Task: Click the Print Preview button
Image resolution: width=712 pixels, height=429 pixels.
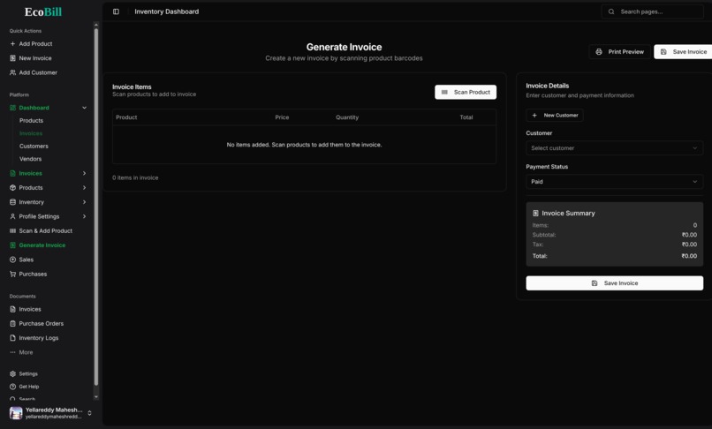Action: pyautogui.click(x=619, y=52)
